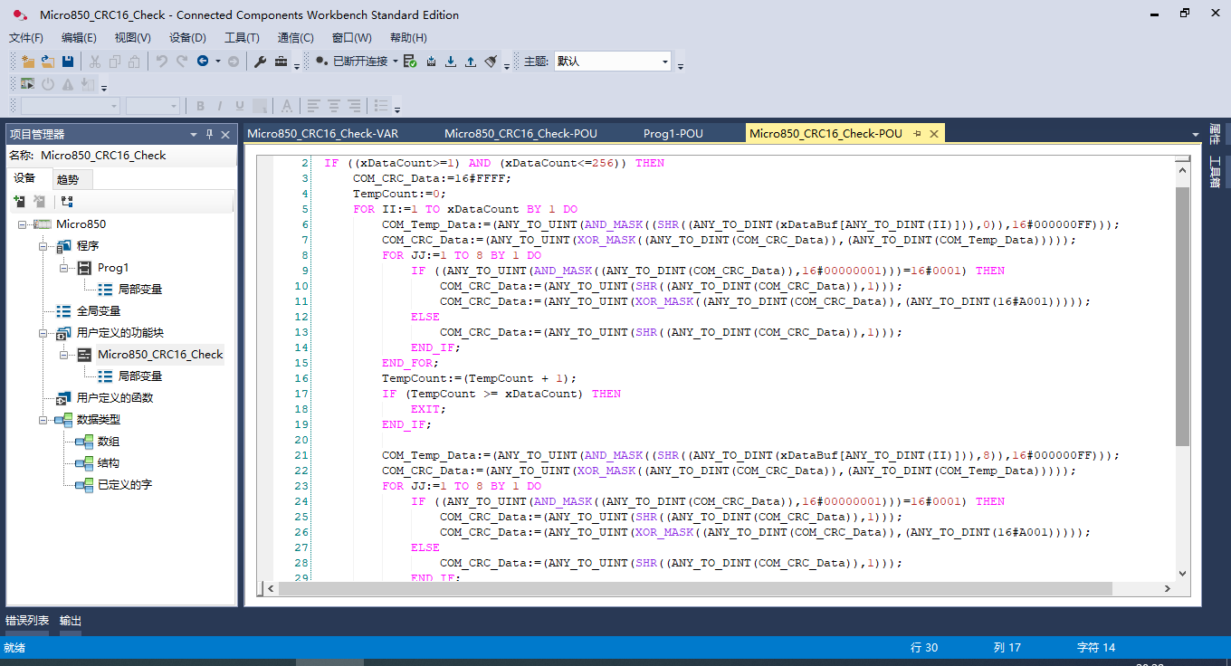Toggle the pin on Project Organizer panel
The width and height of the screenshot is (1231, 666).
pyautogui.click(x=209, y=134)
